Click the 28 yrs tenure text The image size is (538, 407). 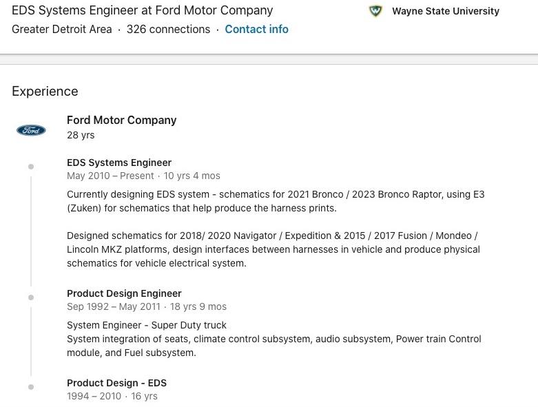tap(81, 135)
